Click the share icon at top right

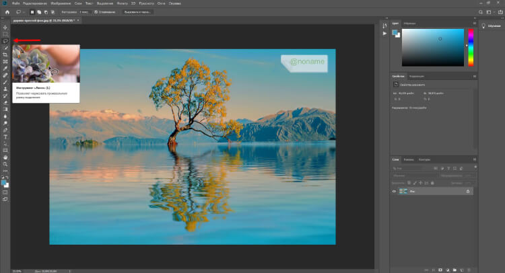pos(500,12)
